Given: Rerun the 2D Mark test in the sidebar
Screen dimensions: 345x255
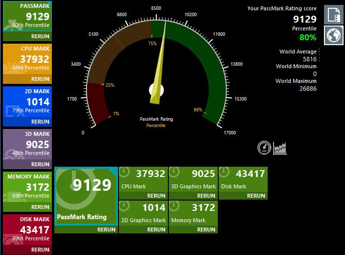Looking at the screenshot, I should click(x=40, y=122).
